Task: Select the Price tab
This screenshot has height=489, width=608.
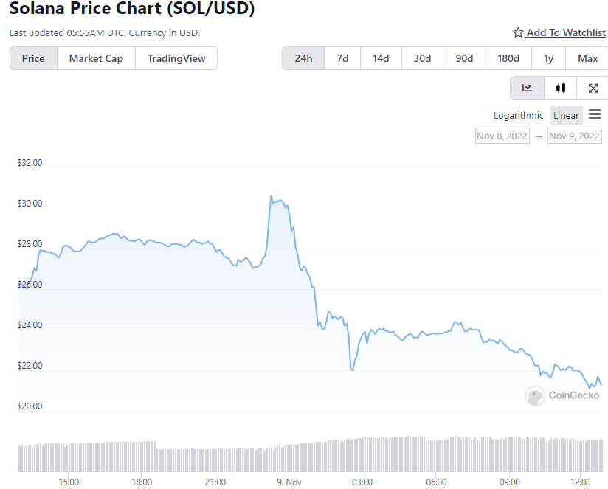Action: [33, 58]
